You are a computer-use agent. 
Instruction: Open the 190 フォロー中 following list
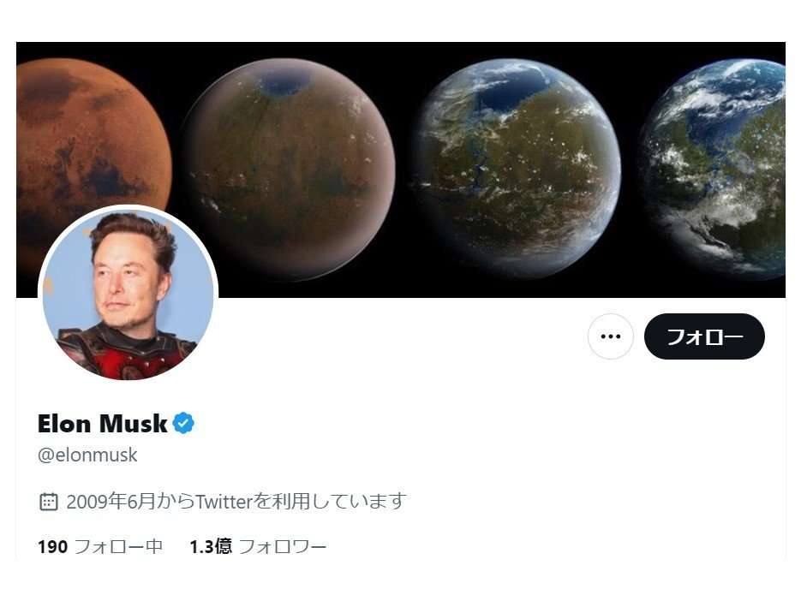point(100,546)
